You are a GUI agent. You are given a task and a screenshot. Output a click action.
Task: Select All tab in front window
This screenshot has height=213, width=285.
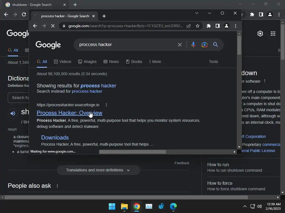(42, 62)
